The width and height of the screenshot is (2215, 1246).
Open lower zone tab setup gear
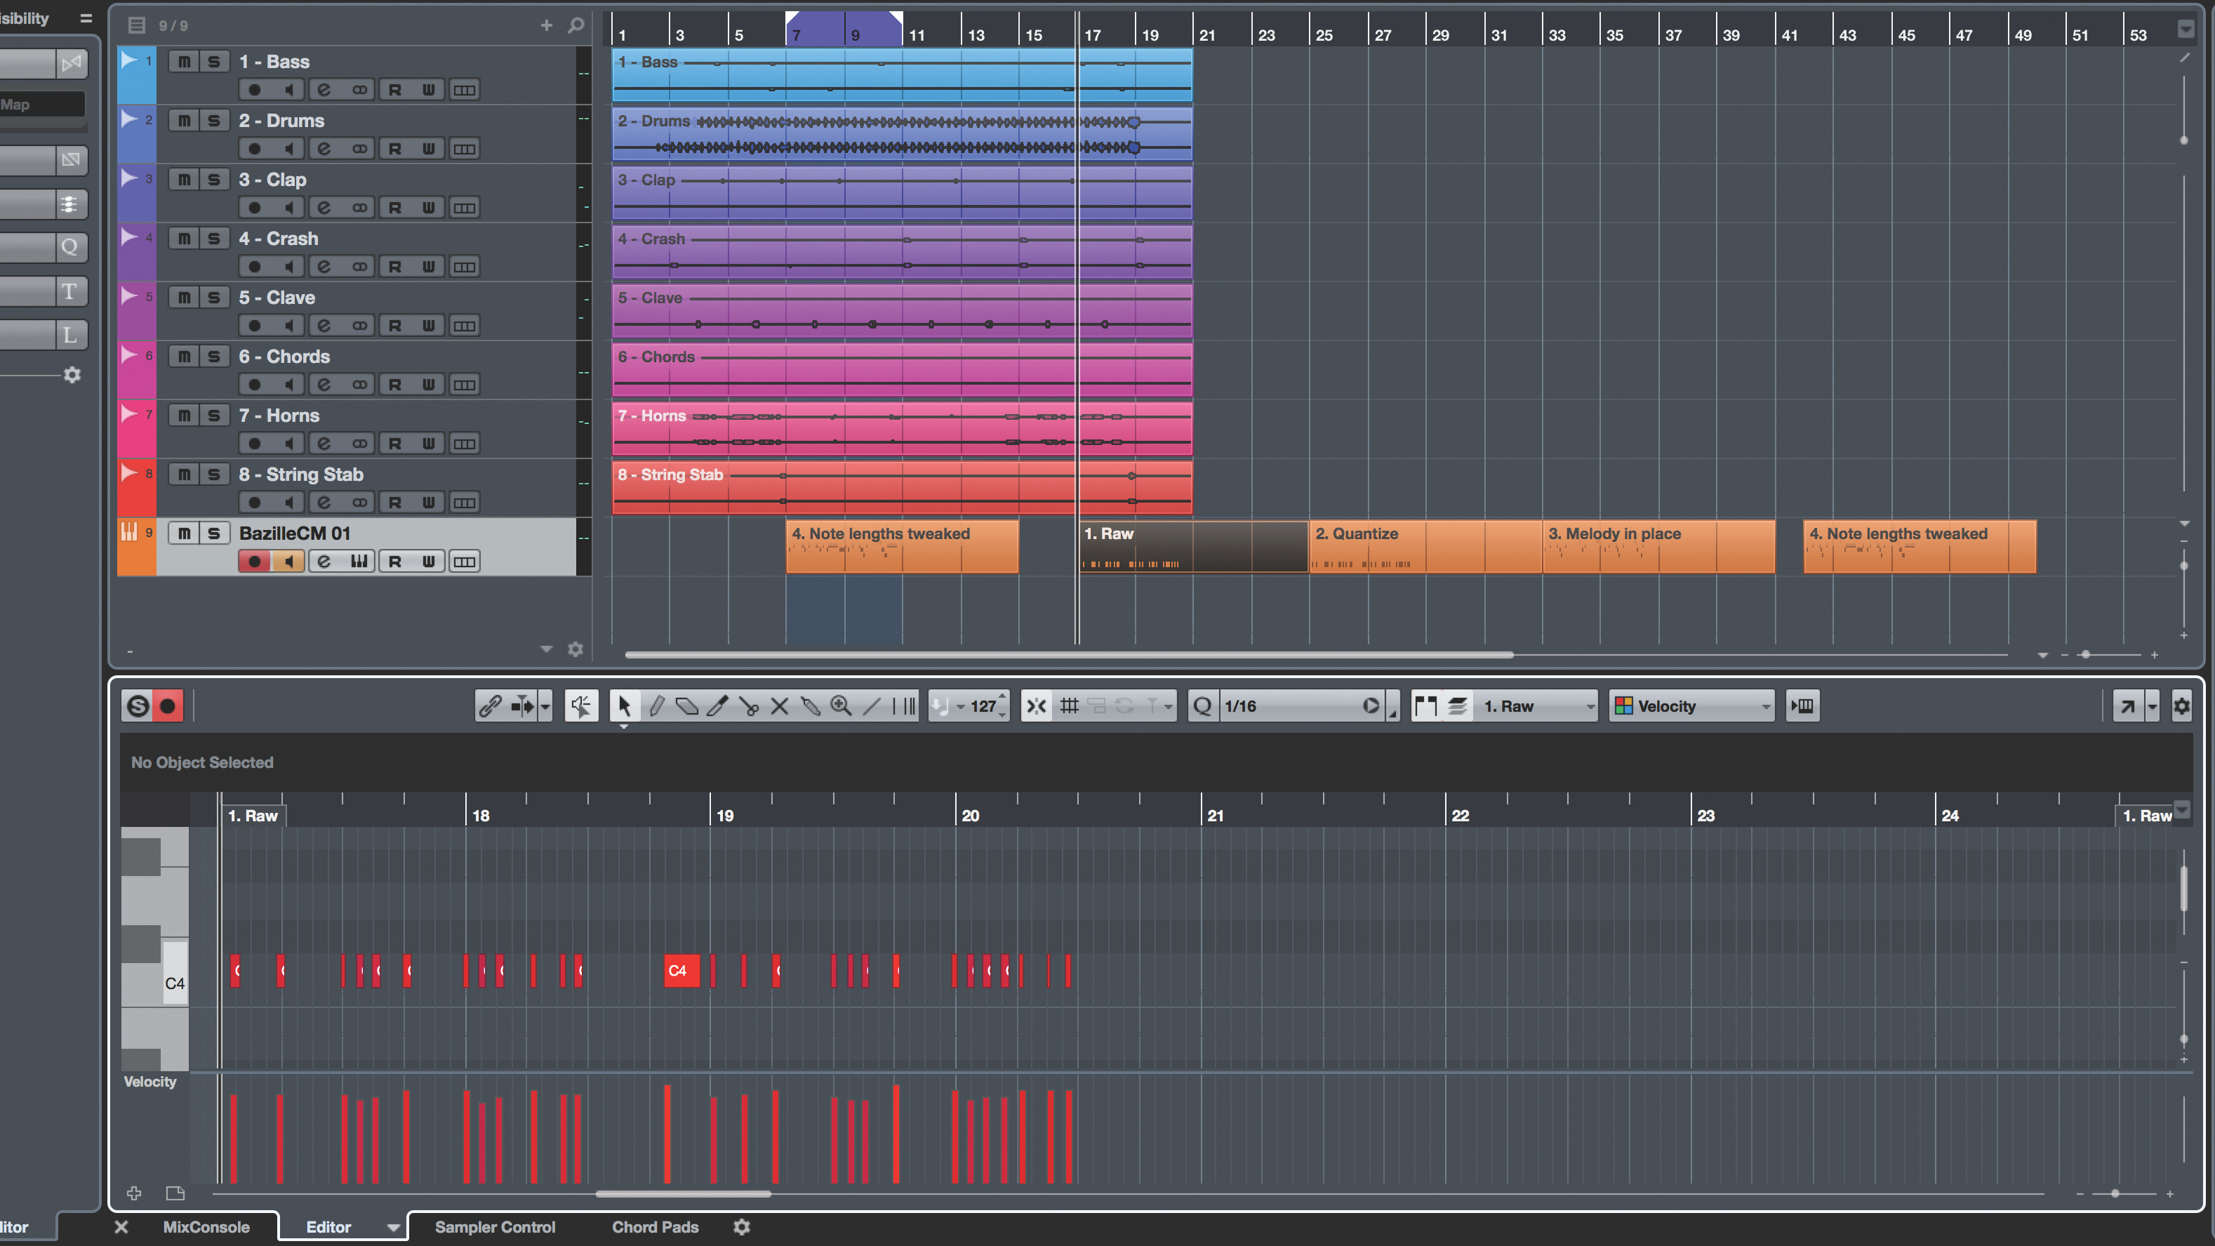742,1227
